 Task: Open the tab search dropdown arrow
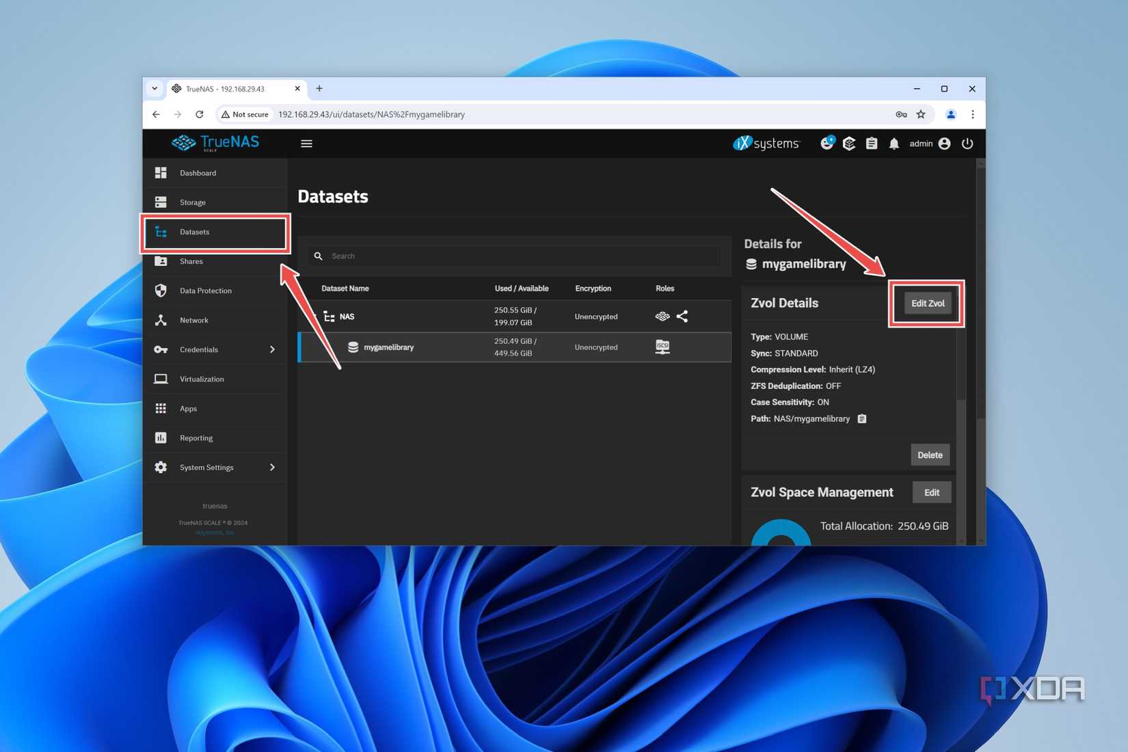(x=155, y=88)
